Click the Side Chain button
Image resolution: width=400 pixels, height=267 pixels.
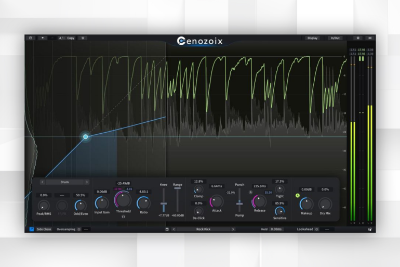(44, 229)
